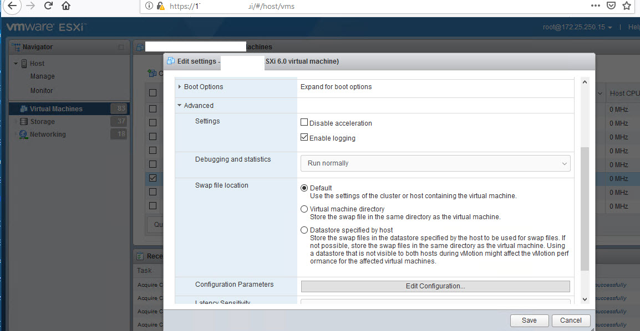Click the Edit Configuration button
640x331 pixels.
435,286
